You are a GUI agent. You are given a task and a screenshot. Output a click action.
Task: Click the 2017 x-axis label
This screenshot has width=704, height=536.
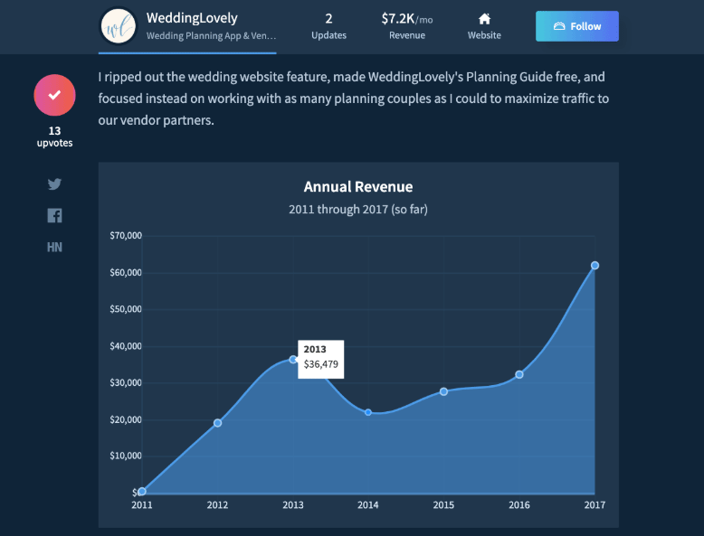595,505
